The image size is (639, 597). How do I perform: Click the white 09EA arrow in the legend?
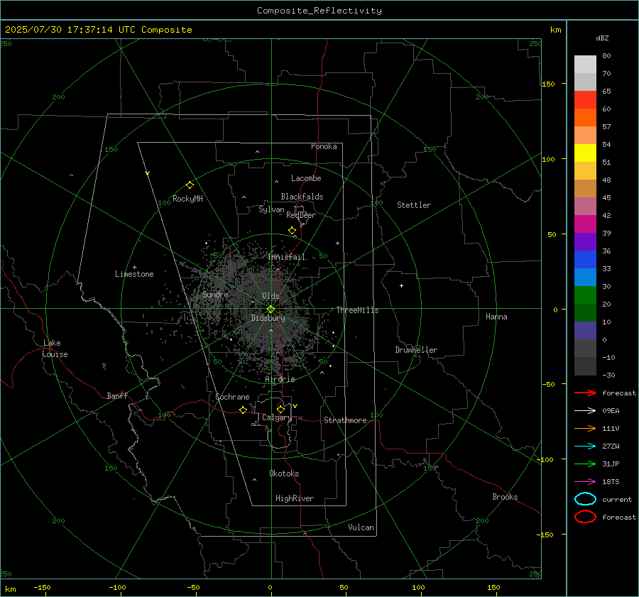coord(585,410)
